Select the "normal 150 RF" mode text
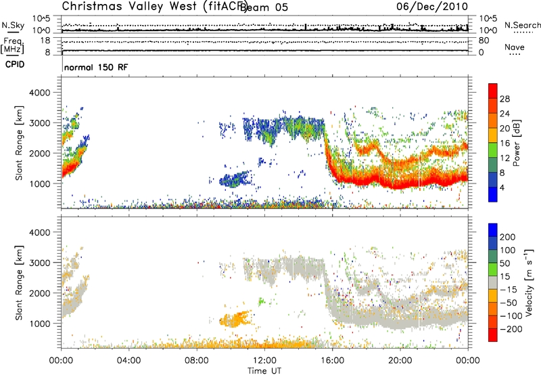541x375 pixels. [x=96, y=67]
